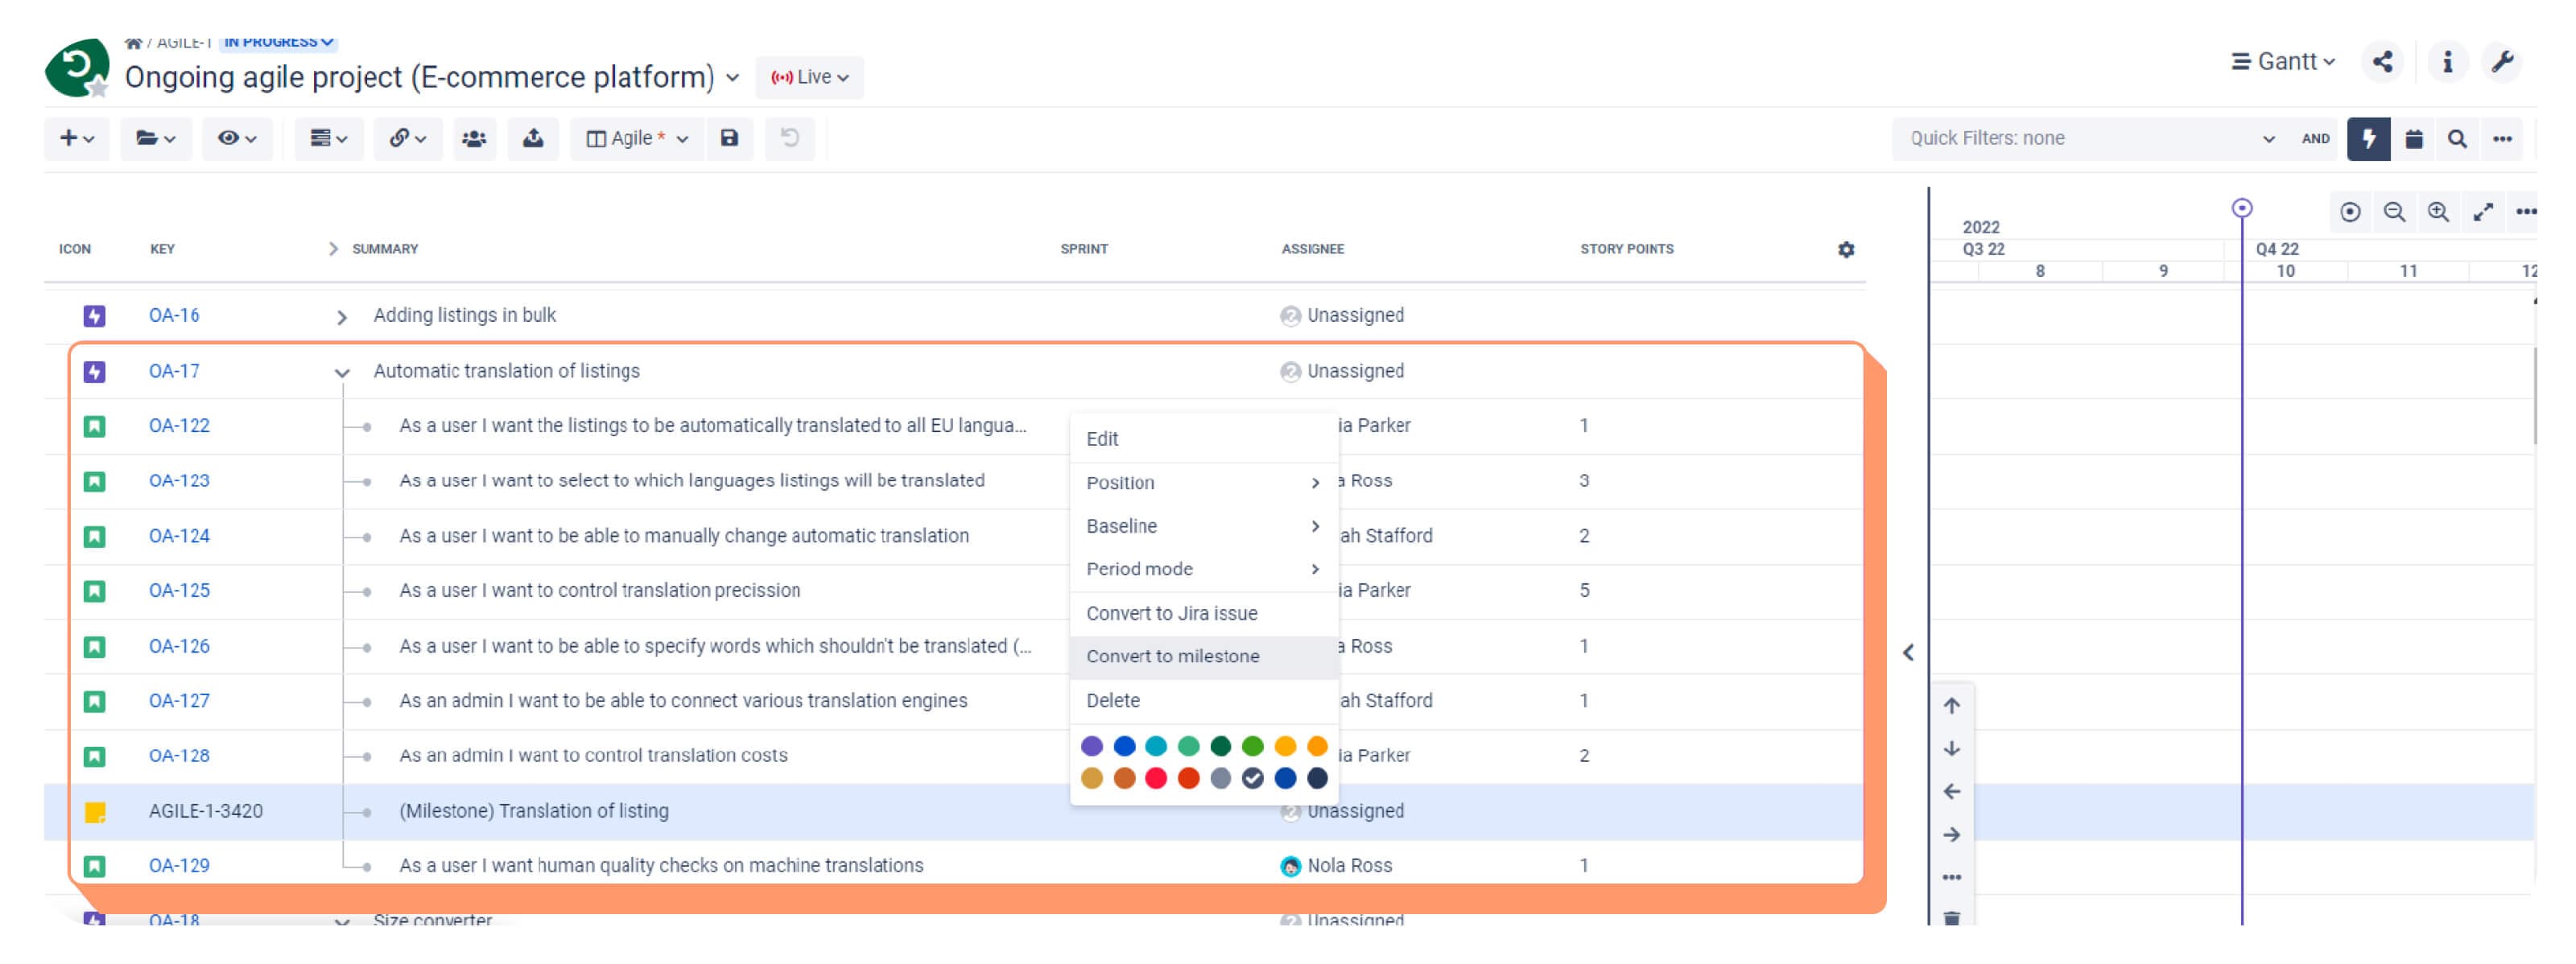
Task: Open the Agile column view dropdown
Action: pyautogui.click(x=637, y=139)
